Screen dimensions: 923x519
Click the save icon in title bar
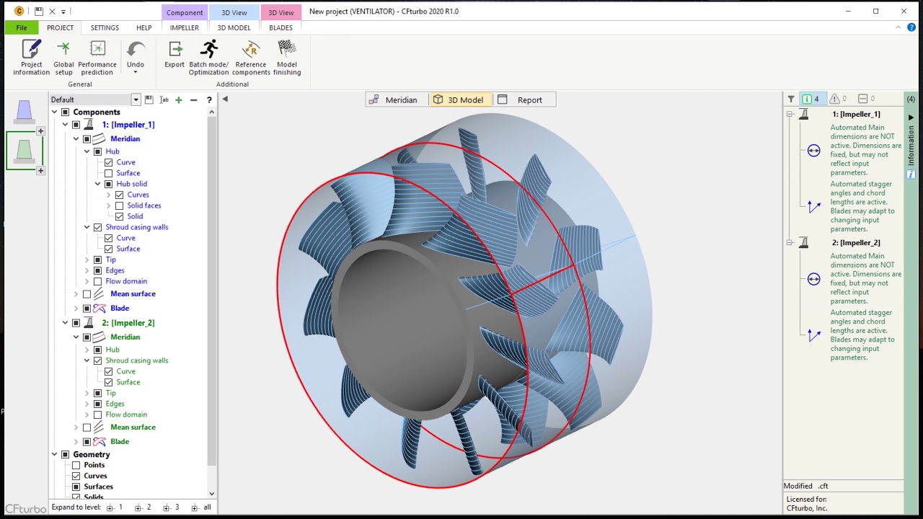click(x=39, y=12)
